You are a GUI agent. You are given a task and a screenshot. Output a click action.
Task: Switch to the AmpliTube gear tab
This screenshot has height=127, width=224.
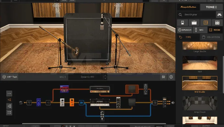click(x=188, y=7)
